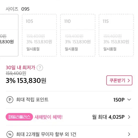Click the 쿠폰받기 button
This screenshot has height=138, width=138.
click(x=119, y=80)
